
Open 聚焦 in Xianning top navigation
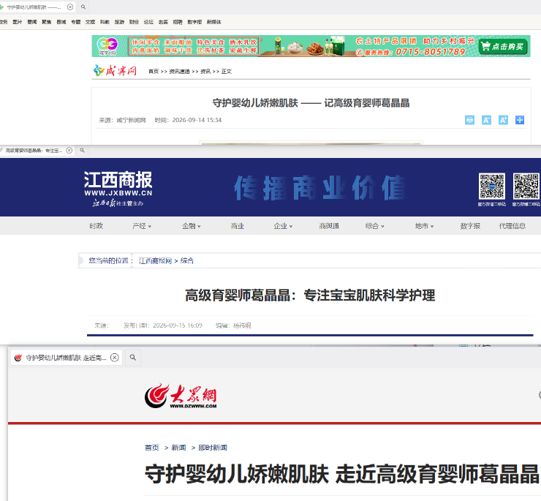[47, 22]
